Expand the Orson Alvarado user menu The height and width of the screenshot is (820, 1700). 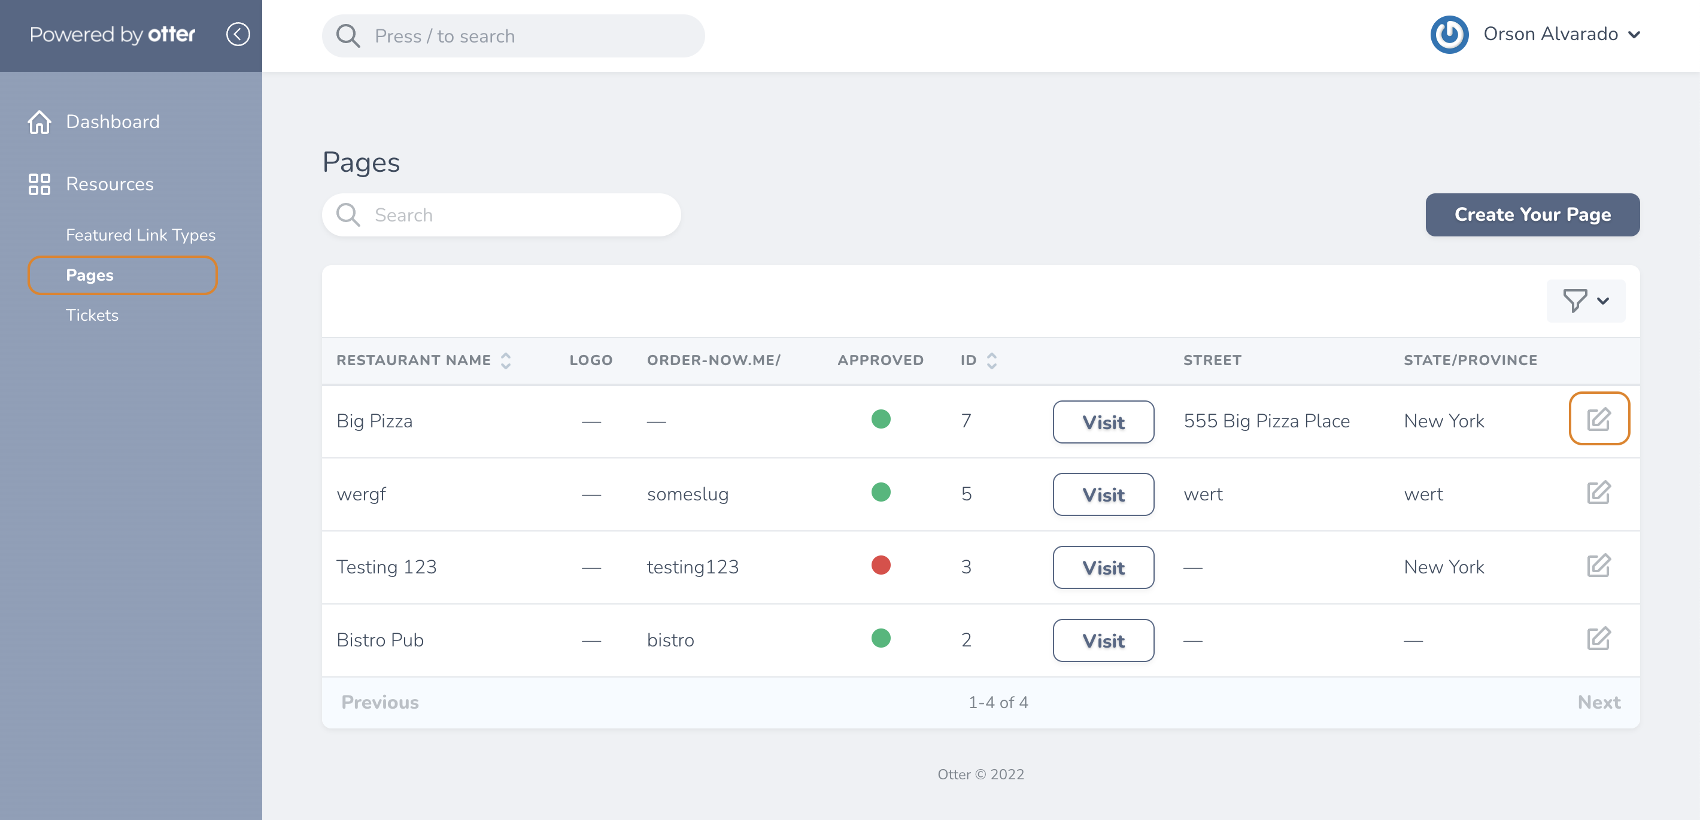pos(1634,35)
